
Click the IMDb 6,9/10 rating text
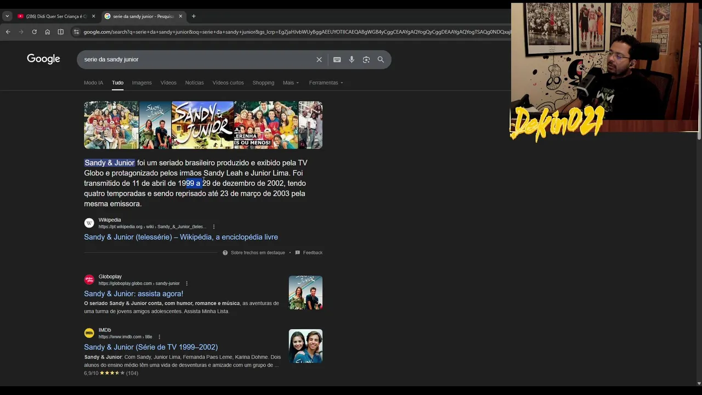coord(91,373)
